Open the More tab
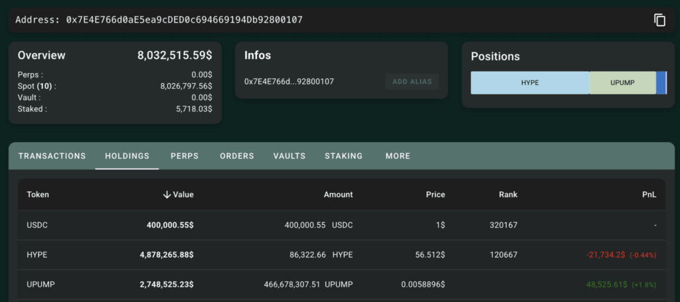The height and width of the screenshot is (302, 680). [x=398, y=156]
